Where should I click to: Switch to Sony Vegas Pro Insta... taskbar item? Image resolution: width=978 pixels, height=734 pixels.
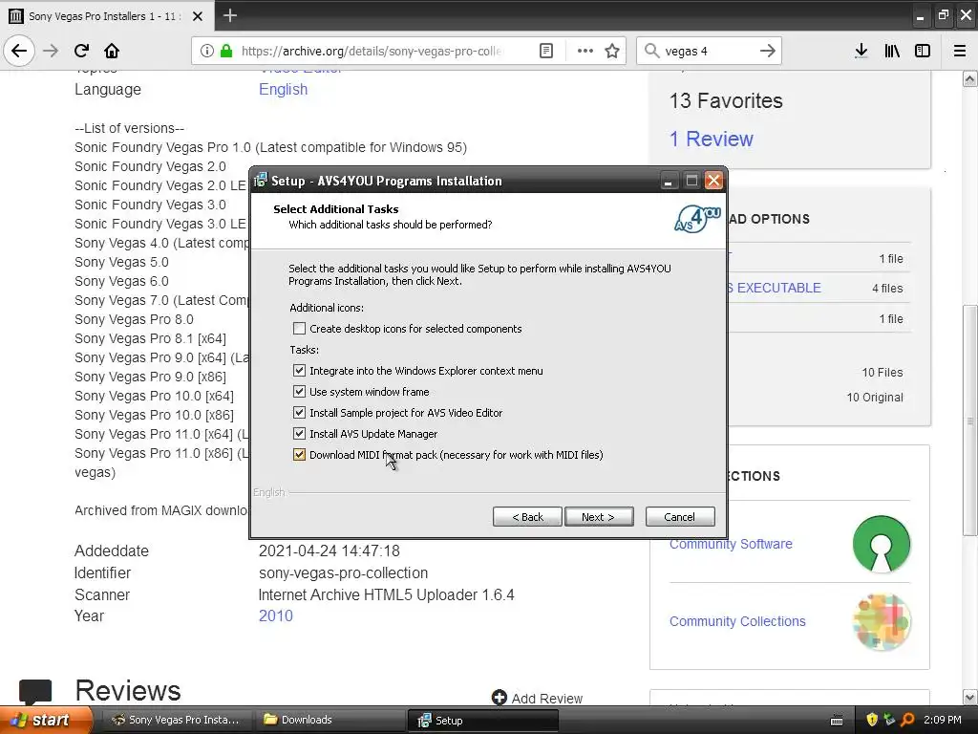pos(176,721)
